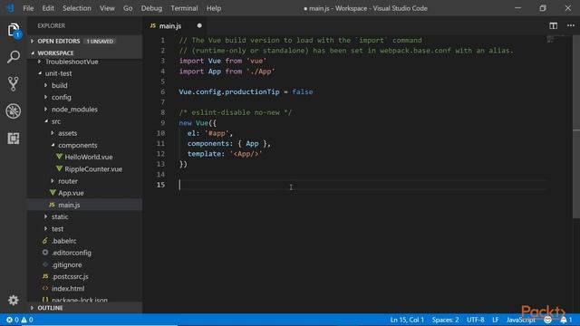Expand the Outline section
This screenshot has height=326, width=580.
[33, 308]
